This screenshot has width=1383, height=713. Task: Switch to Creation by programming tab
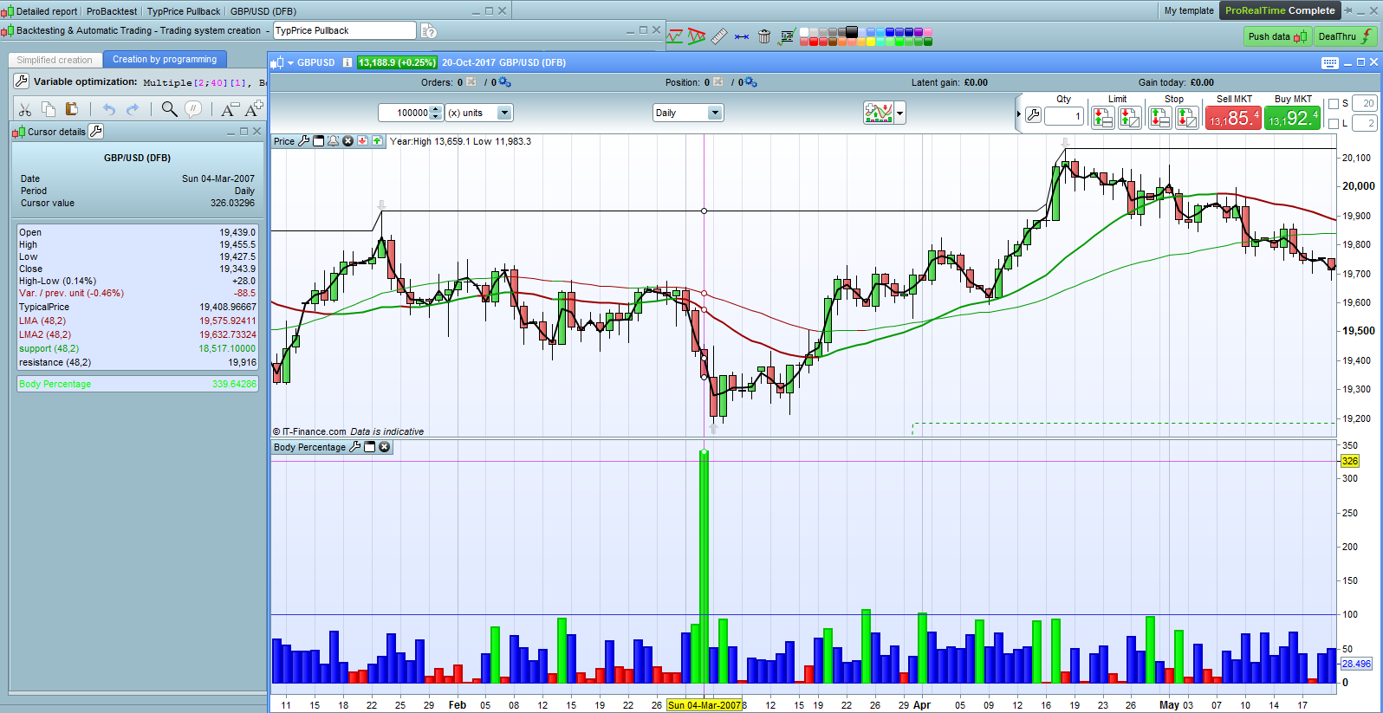(x=165, y=59)
